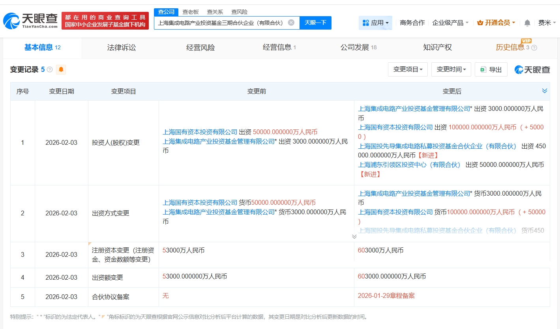Click the help icon next to 历史信息
This screenshot has height=329, width=560.
click(x=534, y=48)
